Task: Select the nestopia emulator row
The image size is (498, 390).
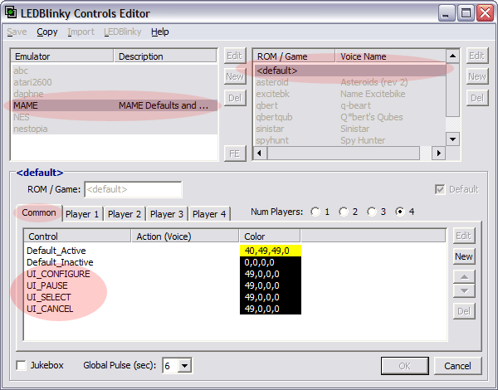Action: pos(115,129)
